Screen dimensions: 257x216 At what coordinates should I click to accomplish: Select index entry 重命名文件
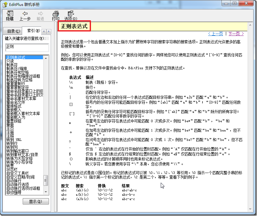[16, 102]
